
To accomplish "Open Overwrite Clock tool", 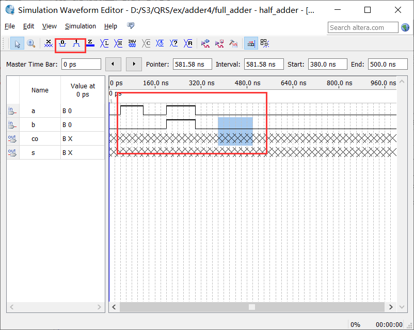I will coord(160,43).
